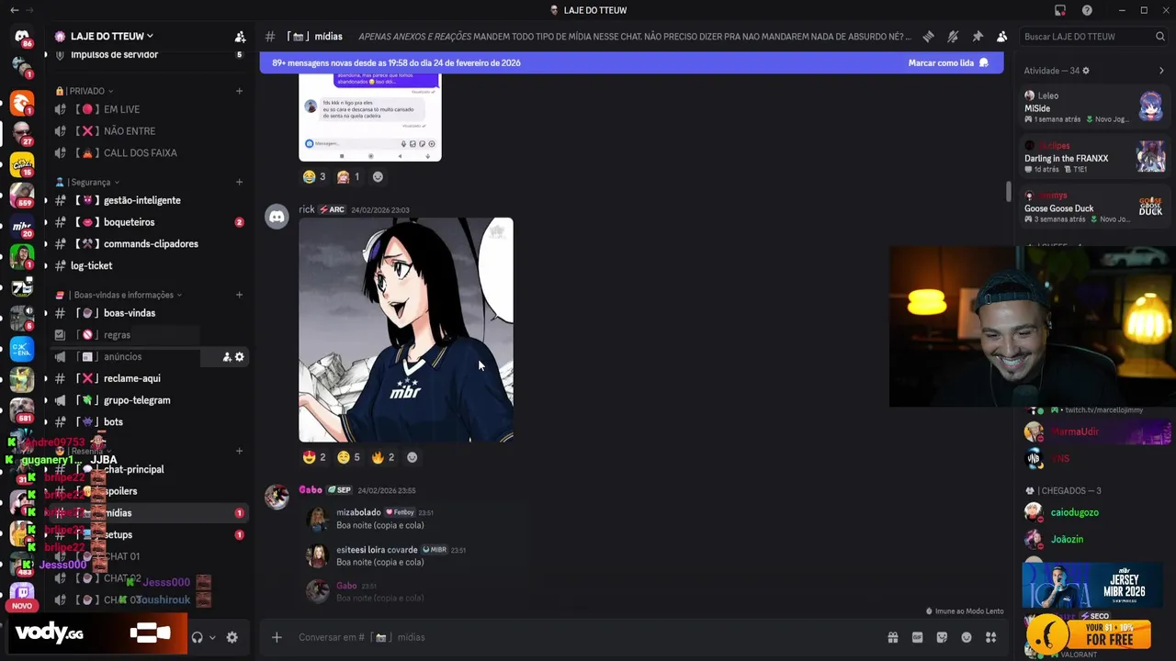Open sticker picker in message bar

[942, 637]
